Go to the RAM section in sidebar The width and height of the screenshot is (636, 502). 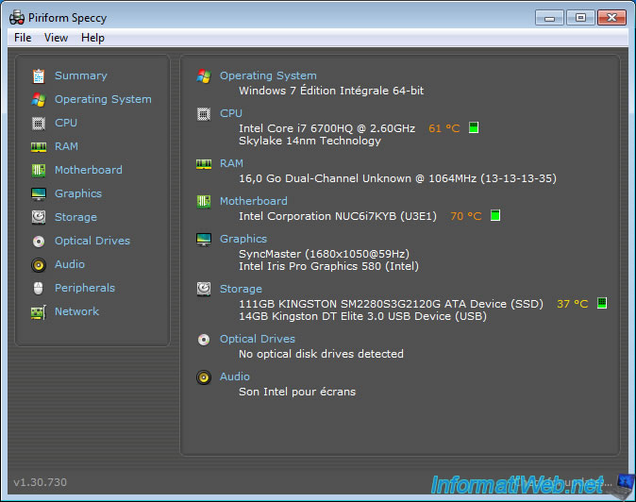[x=66, y=146]
